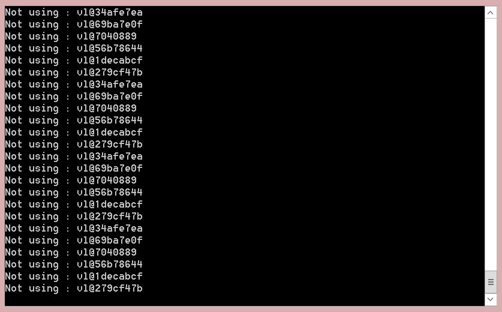The image size is (502, 312).
Task: Click the bottommost 'v1@34afe7ea' line
Action: (x=74, y=229)
